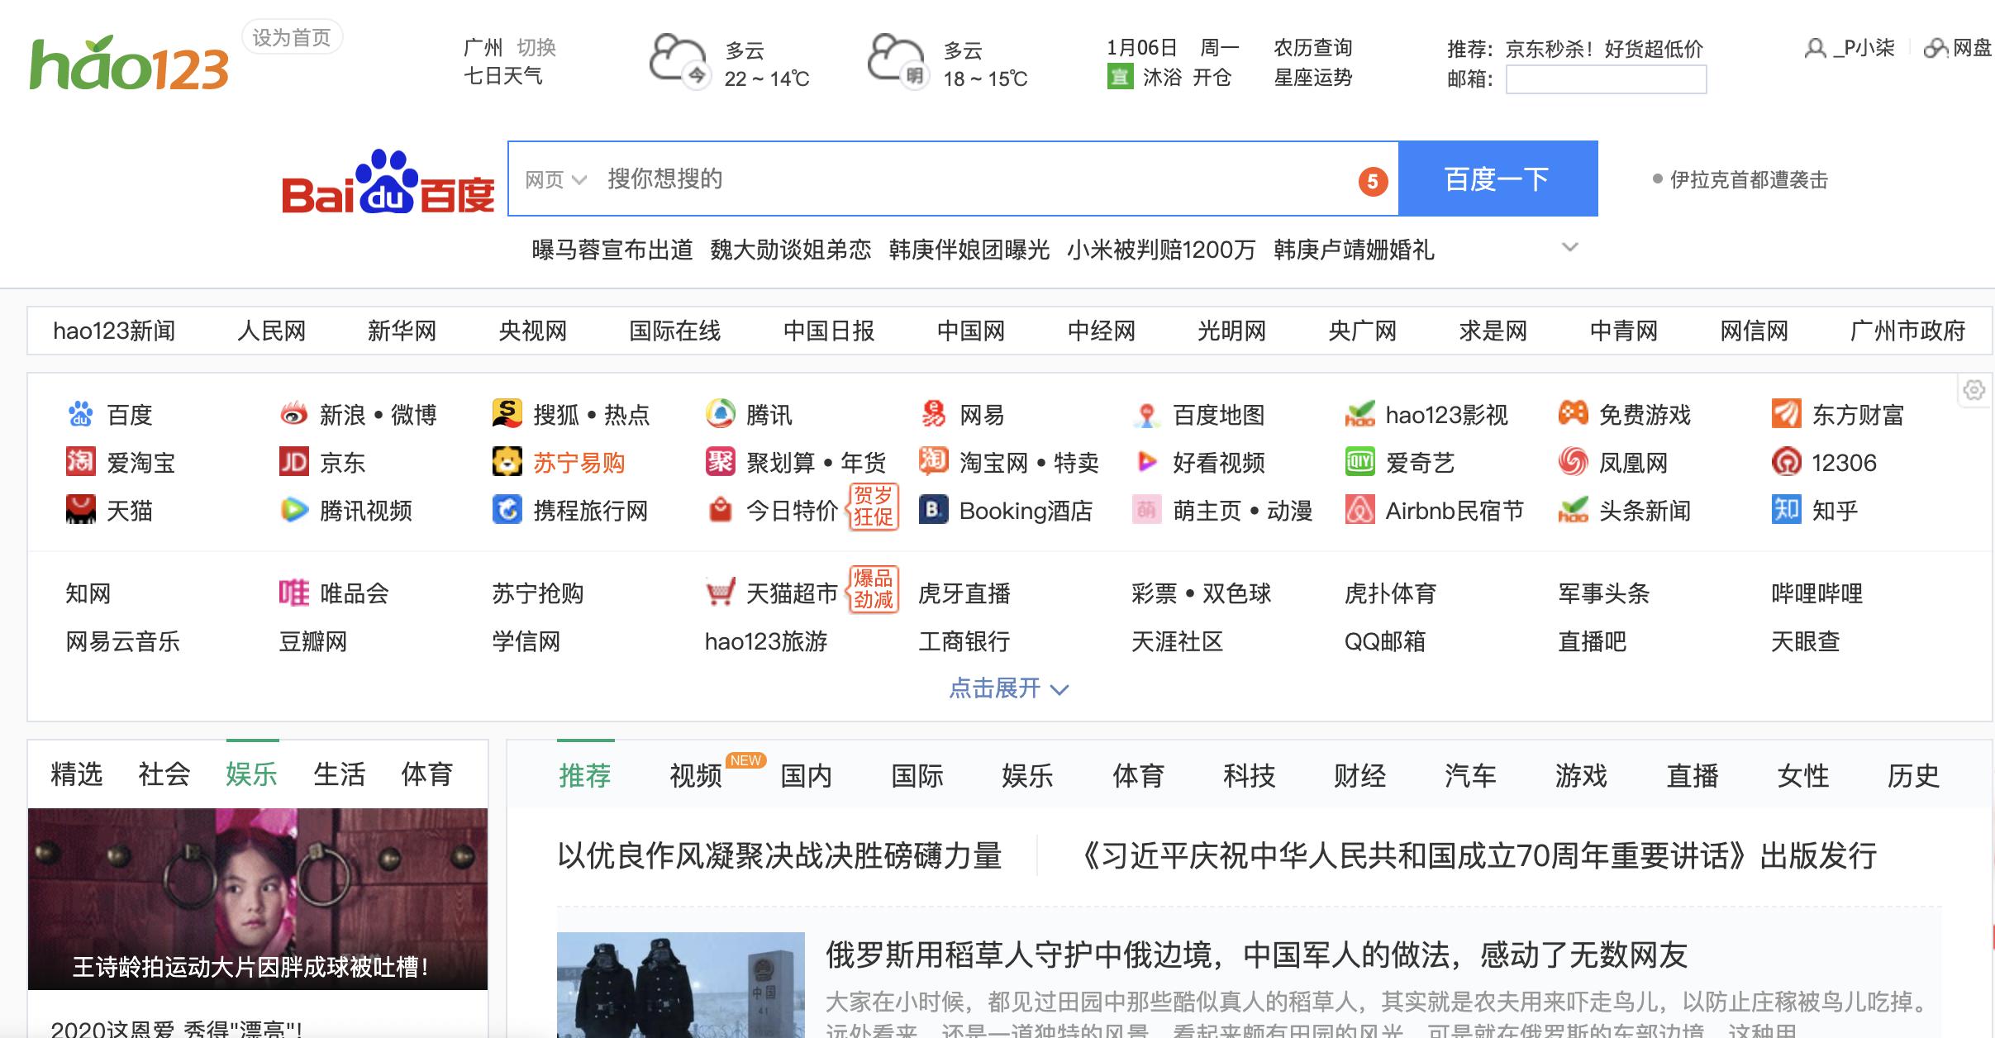The height and width of the screenshot is (1038, 1995).
Task: Switch city with the 切换 control
Action: [x=537, y=47]
